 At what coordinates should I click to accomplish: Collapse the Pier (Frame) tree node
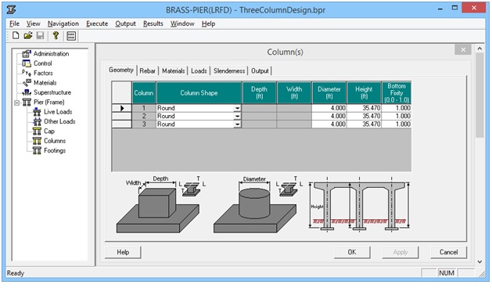point(16,103)
